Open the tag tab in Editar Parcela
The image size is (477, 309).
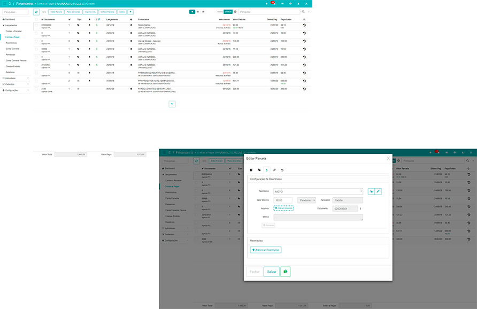pos(259,169)
